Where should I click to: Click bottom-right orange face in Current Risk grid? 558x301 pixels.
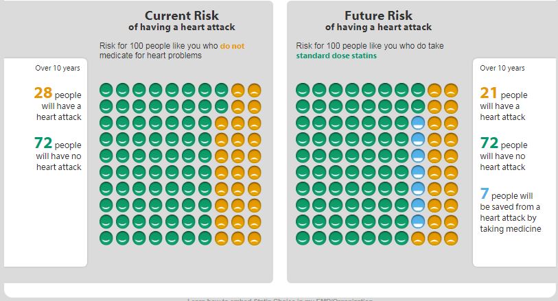255,238
